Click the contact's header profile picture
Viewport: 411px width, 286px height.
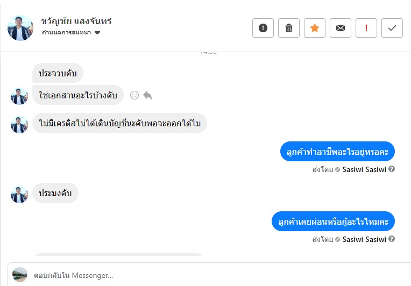(20, 27)
